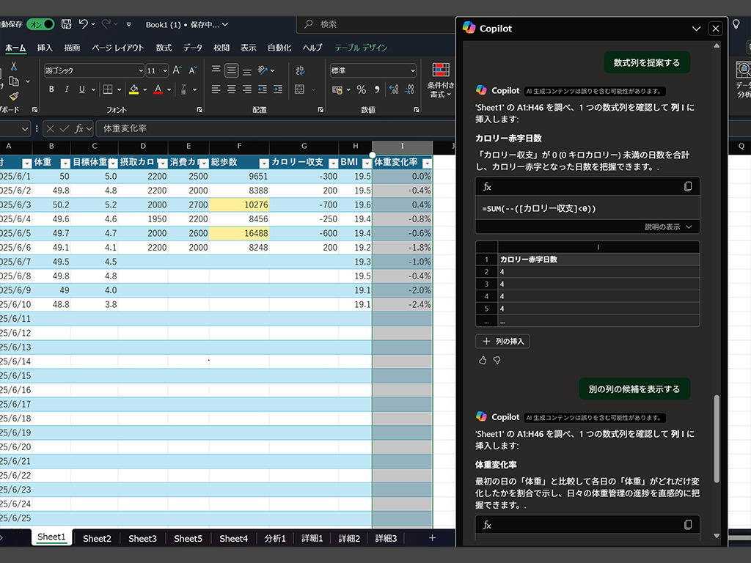The image size is (751, 563).
Task: Copy the SUM formula in Copilot
Action: [x=688, y=186]
